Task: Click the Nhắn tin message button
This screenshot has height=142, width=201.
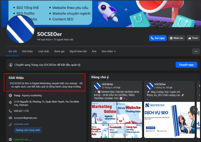Action: click(x=177, y=38)
